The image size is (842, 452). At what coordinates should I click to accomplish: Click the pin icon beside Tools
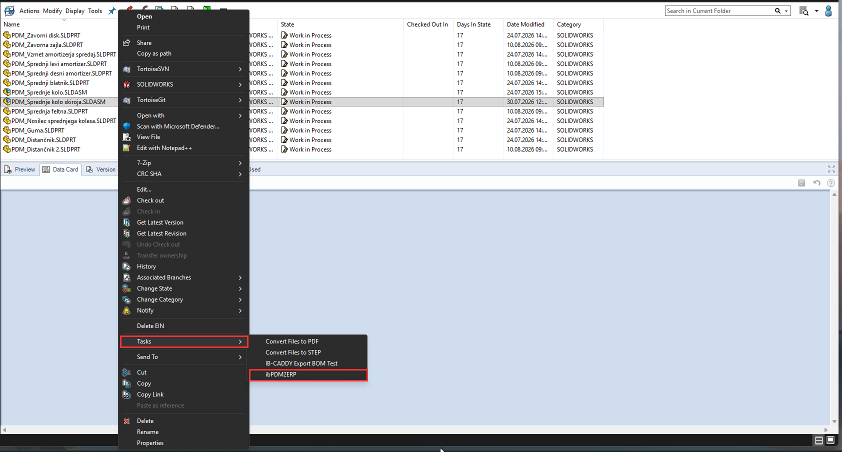pyautogui.click(x=112, y=11)
